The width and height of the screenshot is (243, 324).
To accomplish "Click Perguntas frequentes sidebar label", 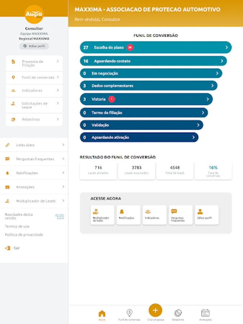I will click(x=35, y=159).
